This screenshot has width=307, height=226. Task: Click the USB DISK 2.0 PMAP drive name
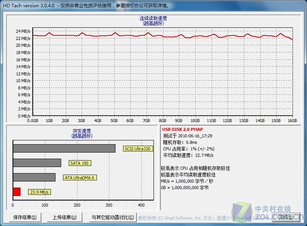tap(182, 130)
